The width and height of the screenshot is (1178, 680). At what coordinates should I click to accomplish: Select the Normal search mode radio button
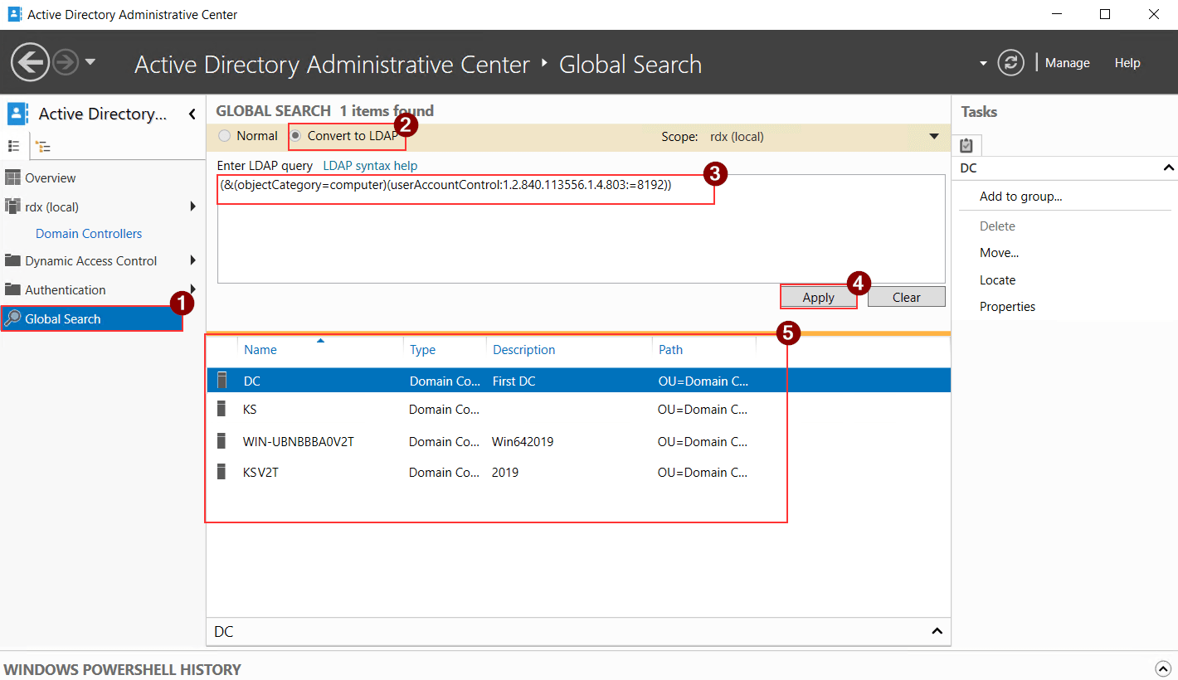224,135
